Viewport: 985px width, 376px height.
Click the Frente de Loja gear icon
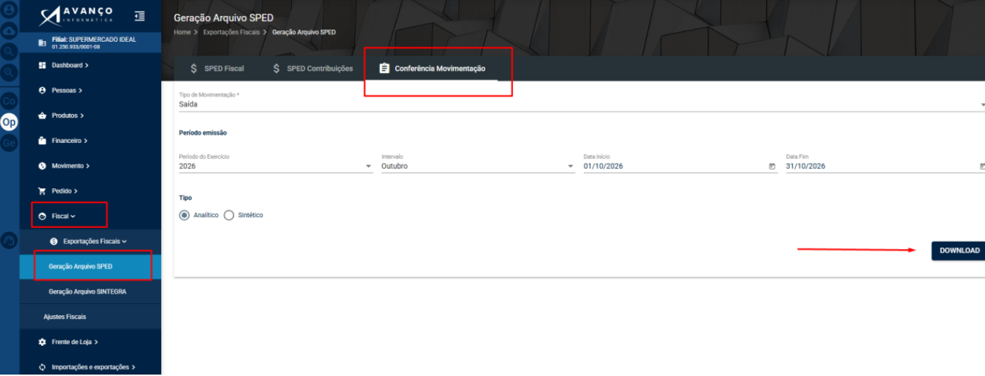click(x=42, y=342)
